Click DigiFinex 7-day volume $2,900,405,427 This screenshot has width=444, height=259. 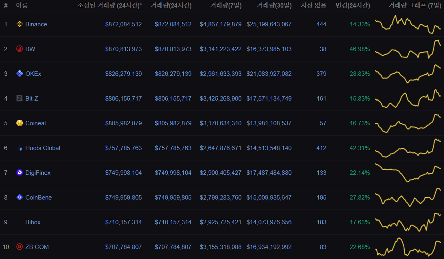(221, 173)
